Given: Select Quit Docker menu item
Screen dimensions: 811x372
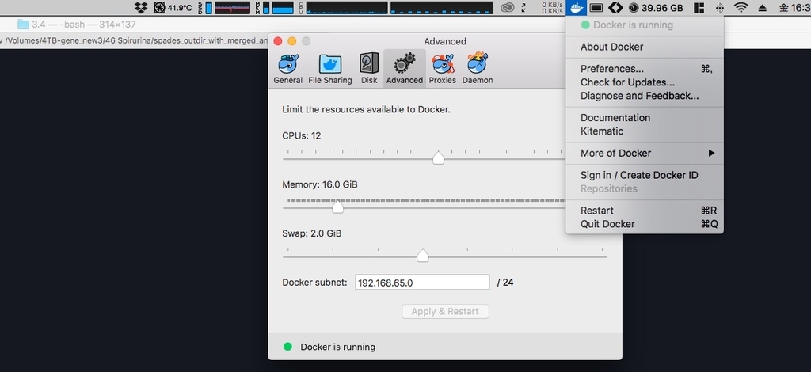Looking at the screenshot, I should pos(645,224).
